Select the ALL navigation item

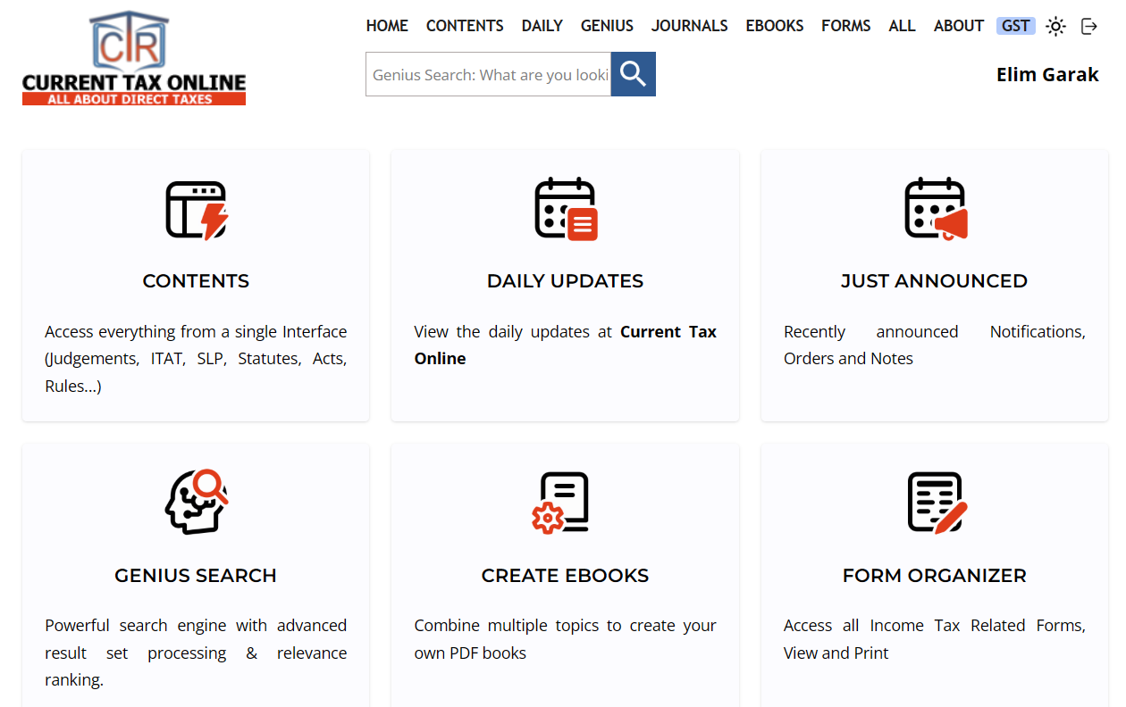pyautogui.click(x=902, y=26)
